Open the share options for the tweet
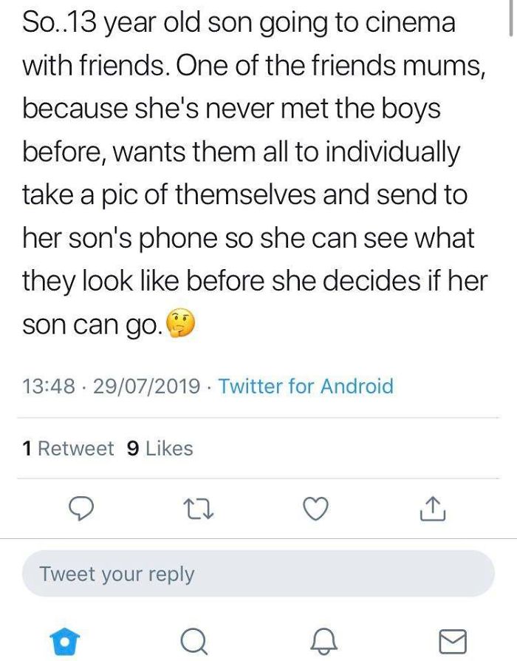This screenshot has width=517, height=661. coord(434,508)
